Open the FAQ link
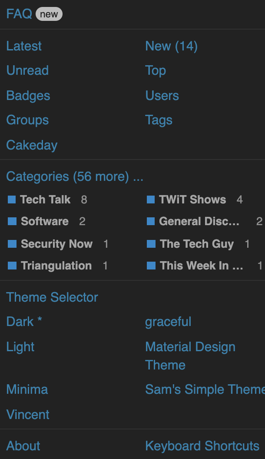This screenshot has height=459, width=265. click(x=19, y=14)
